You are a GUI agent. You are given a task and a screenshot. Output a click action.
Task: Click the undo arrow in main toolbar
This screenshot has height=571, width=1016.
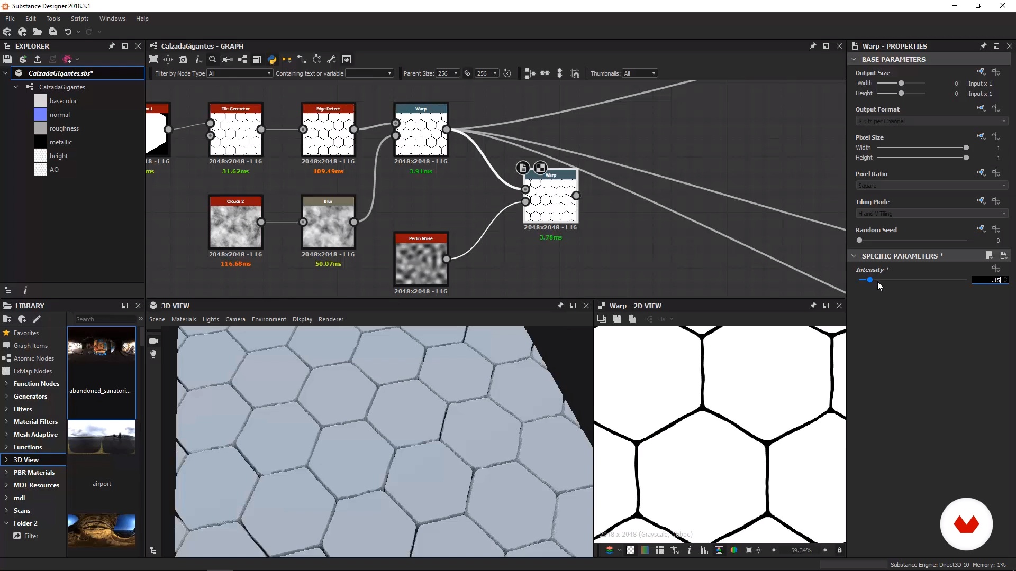[68, 32]
